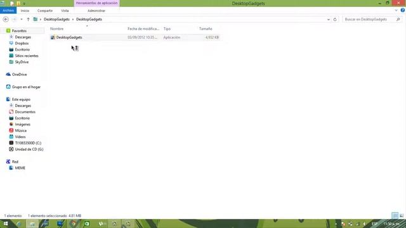
Task: Show hidden tray icons arrow
Action: 336,224
